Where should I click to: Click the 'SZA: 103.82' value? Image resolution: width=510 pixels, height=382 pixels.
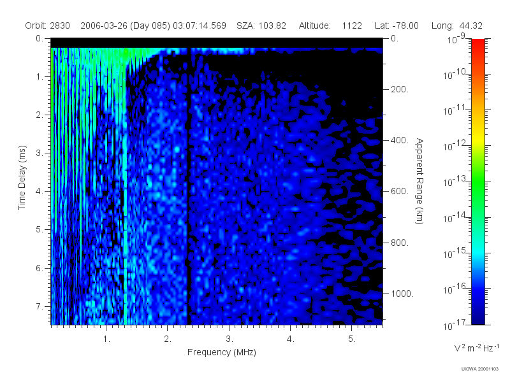(261, 25)
